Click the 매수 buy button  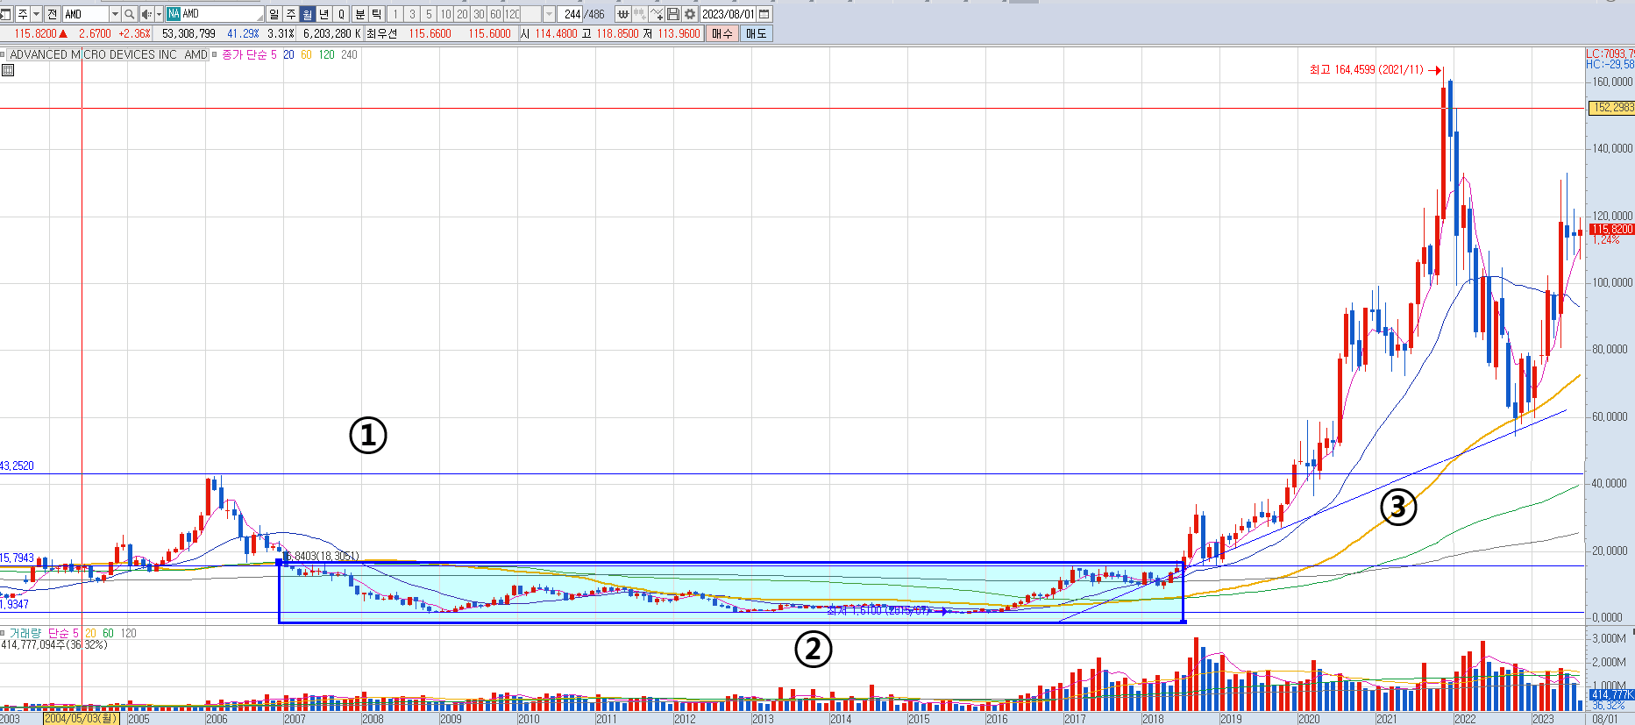(722, 33)
